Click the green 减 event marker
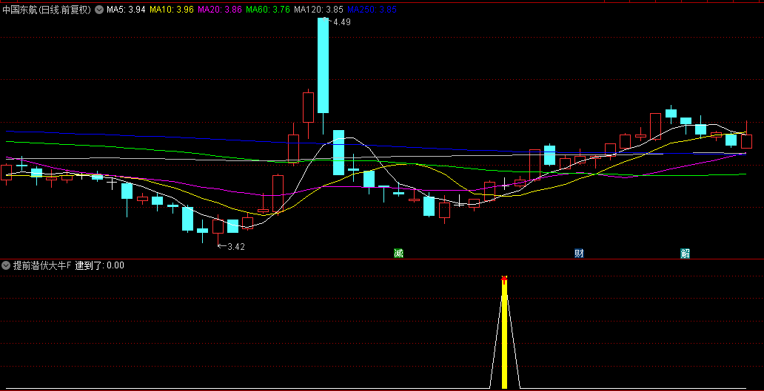This screenshot has width=764, height=391. (x=398, y=253)
